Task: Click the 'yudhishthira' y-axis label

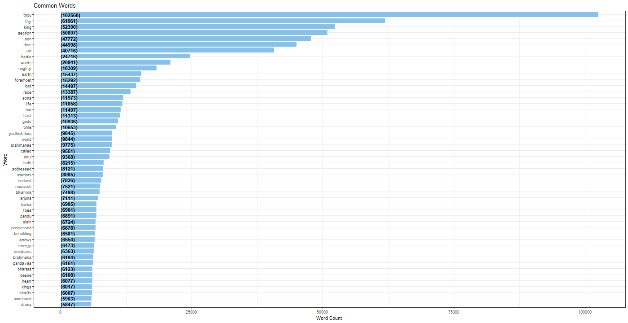Action: tap(20, 133)
